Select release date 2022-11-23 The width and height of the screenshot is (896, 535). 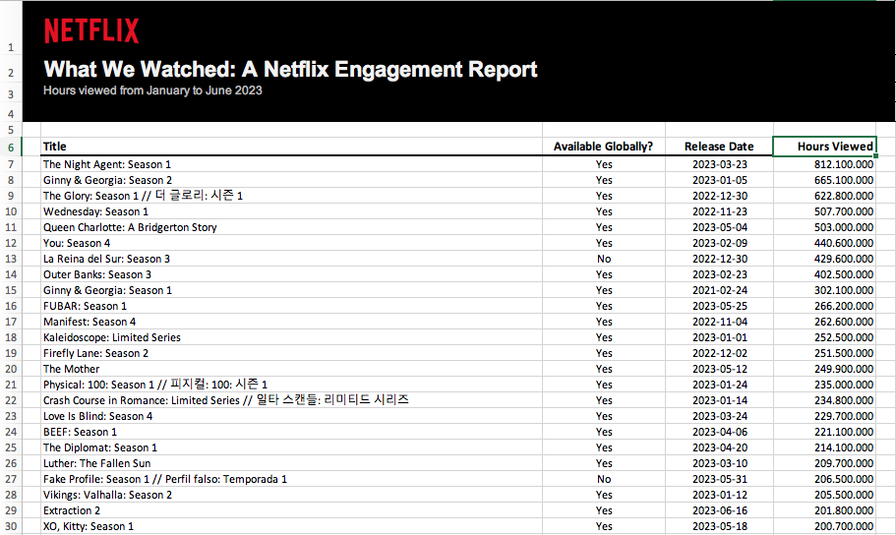(x=719, y=211)
